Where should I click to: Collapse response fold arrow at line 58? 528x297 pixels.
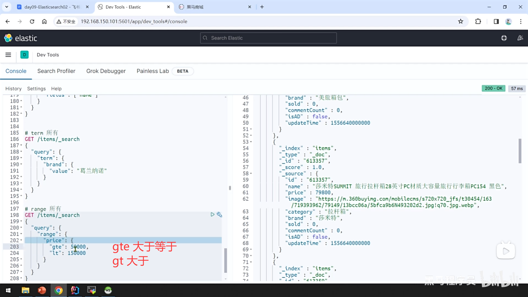(251, 174)
